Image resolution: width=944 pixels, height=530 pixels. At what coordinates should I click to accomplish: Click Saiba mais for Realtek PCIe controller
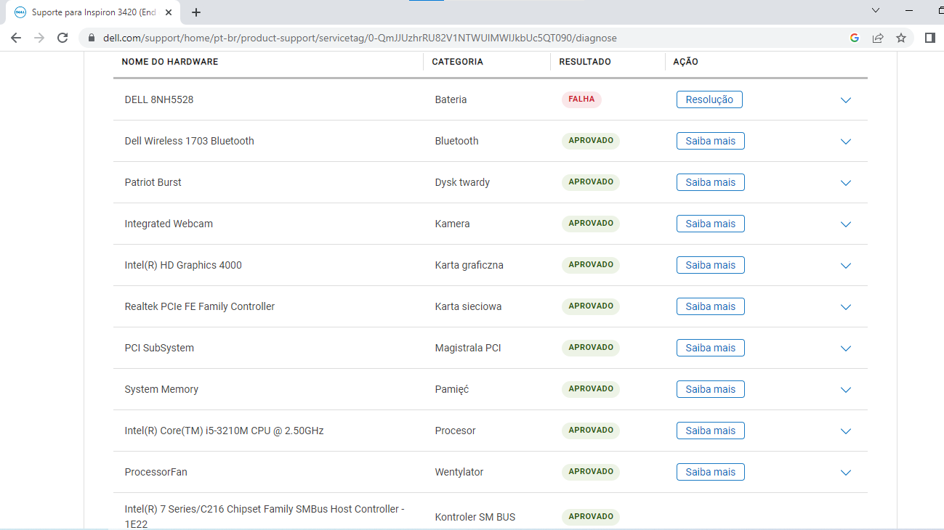pyautogui.click(x=711, y=306)
